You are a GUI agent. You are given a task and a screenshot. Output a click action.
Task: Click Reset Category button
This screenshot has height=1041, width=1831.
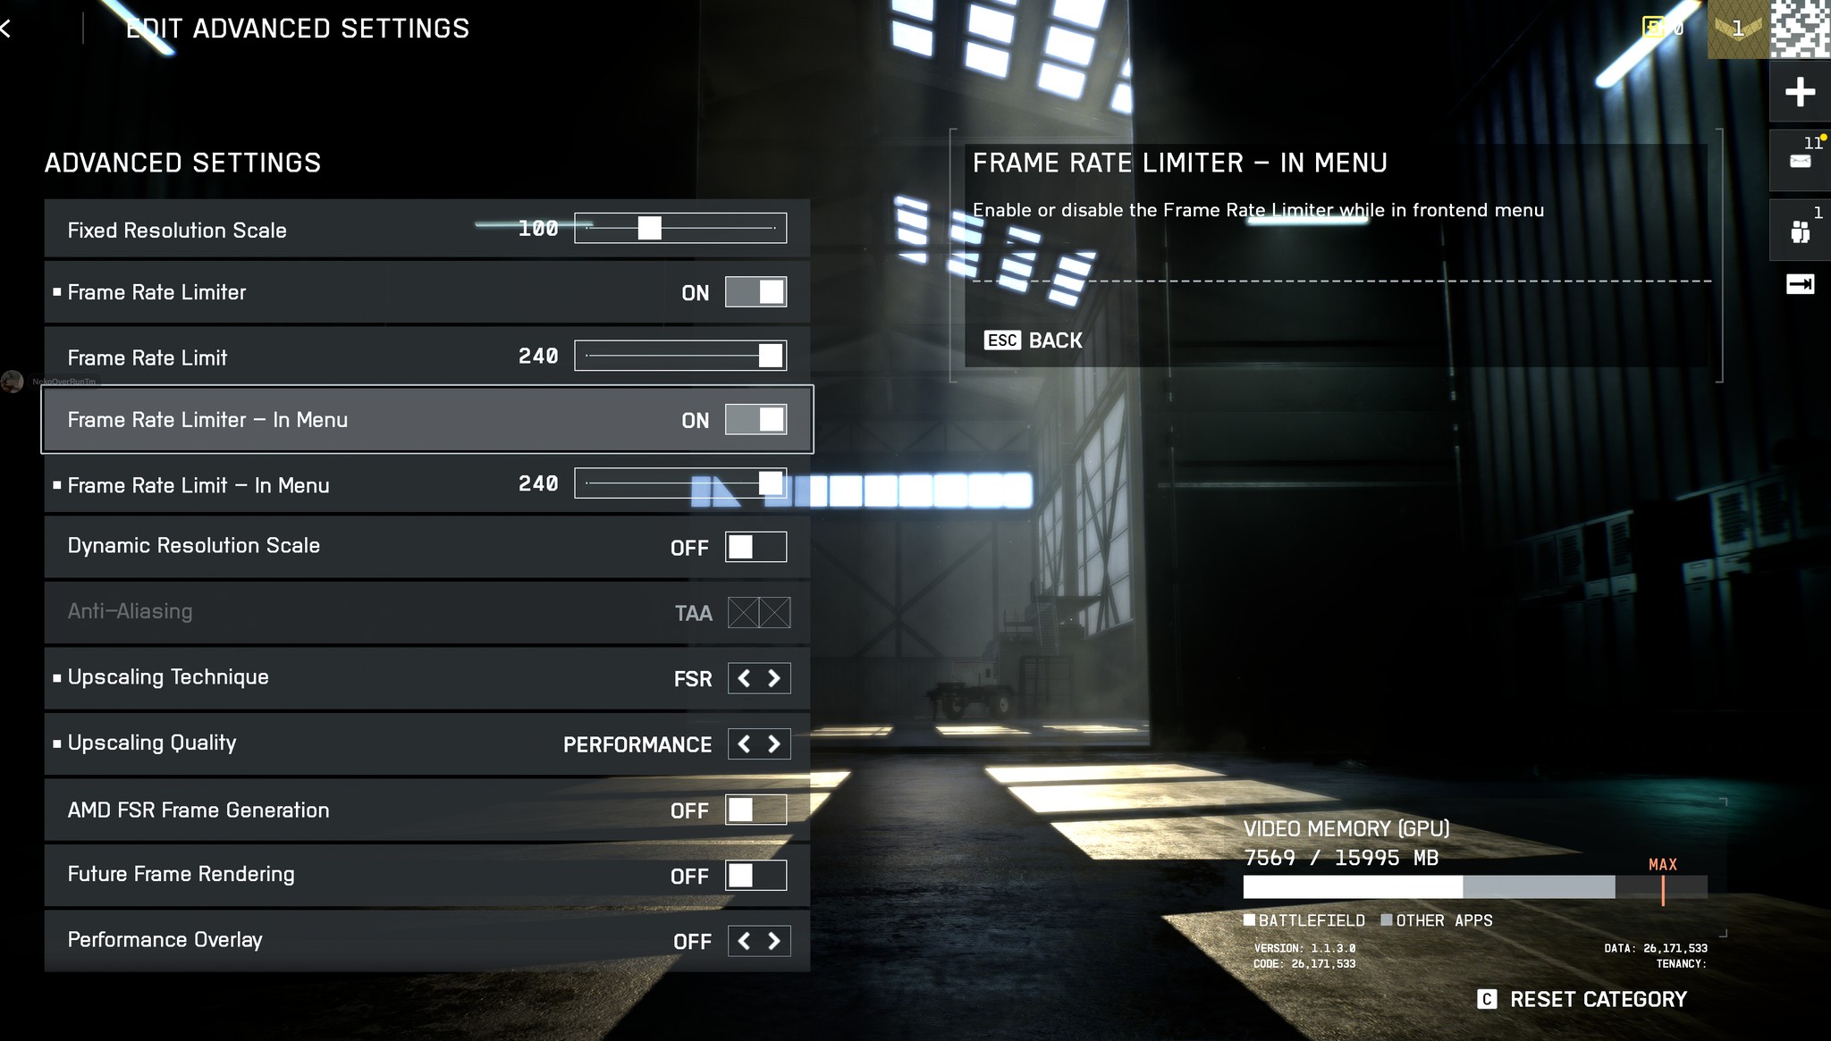click(x=1583, y=999)
